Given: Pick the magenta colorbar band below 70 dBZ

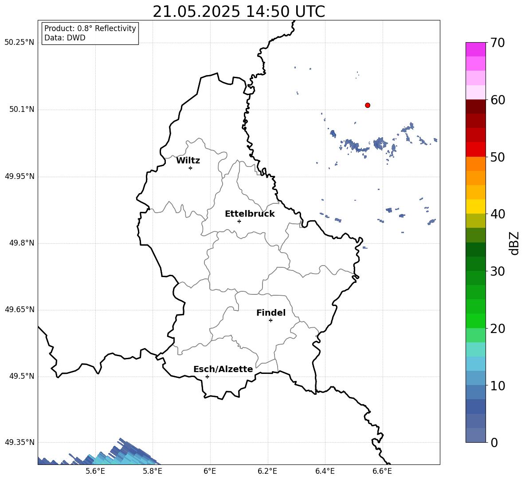Looking at the screenshot, I should (x=475, y=50).
